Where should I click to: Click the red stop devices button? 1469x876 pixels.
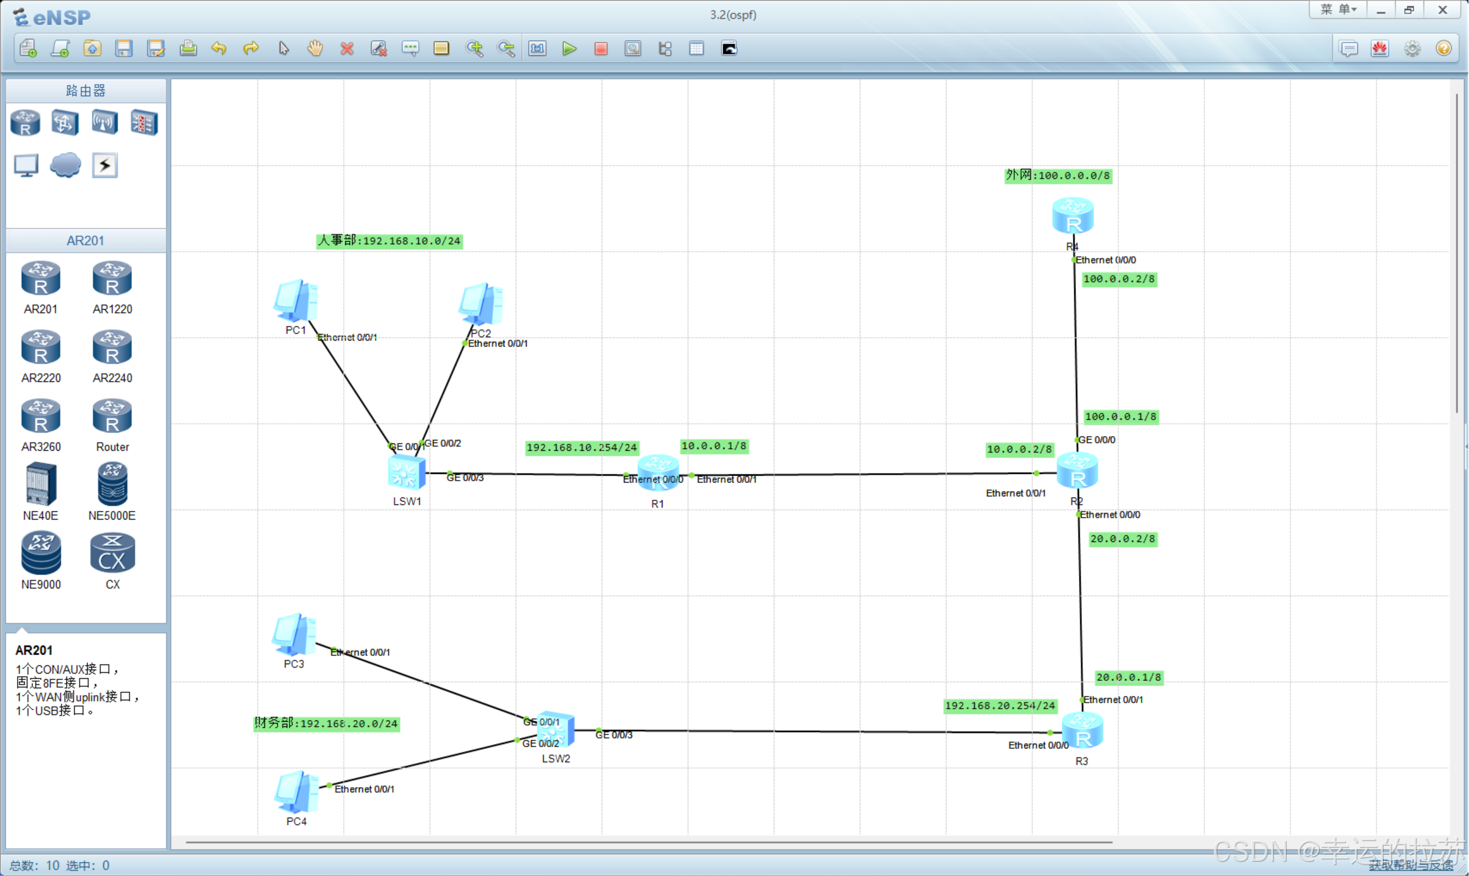point(601,48)
